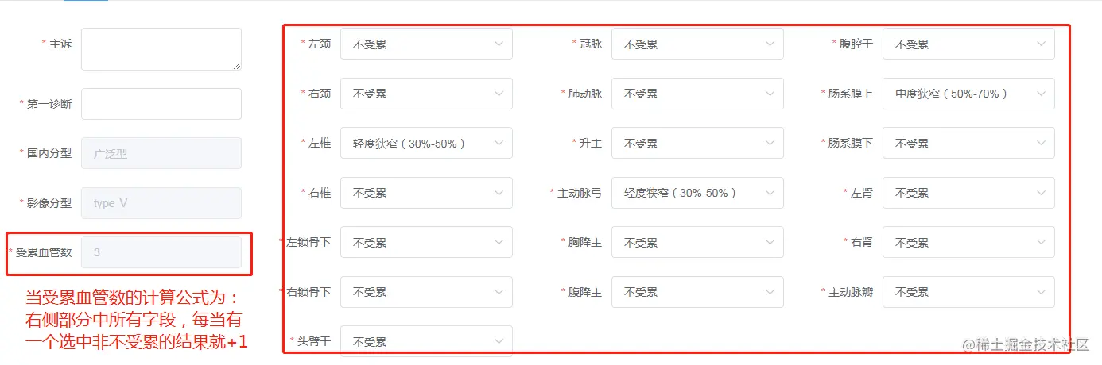Screen dimensions: 1102x365
Task: Open the 腹降主 select box
Action: pyautogui.click(x=697, y=292)
